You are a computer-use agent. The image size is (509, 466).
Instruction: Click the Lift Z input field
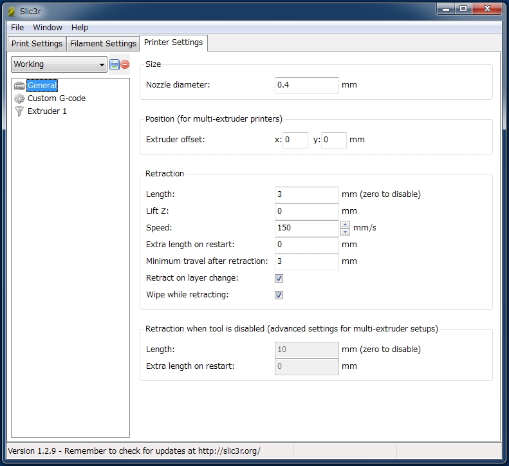click(307, 211)
